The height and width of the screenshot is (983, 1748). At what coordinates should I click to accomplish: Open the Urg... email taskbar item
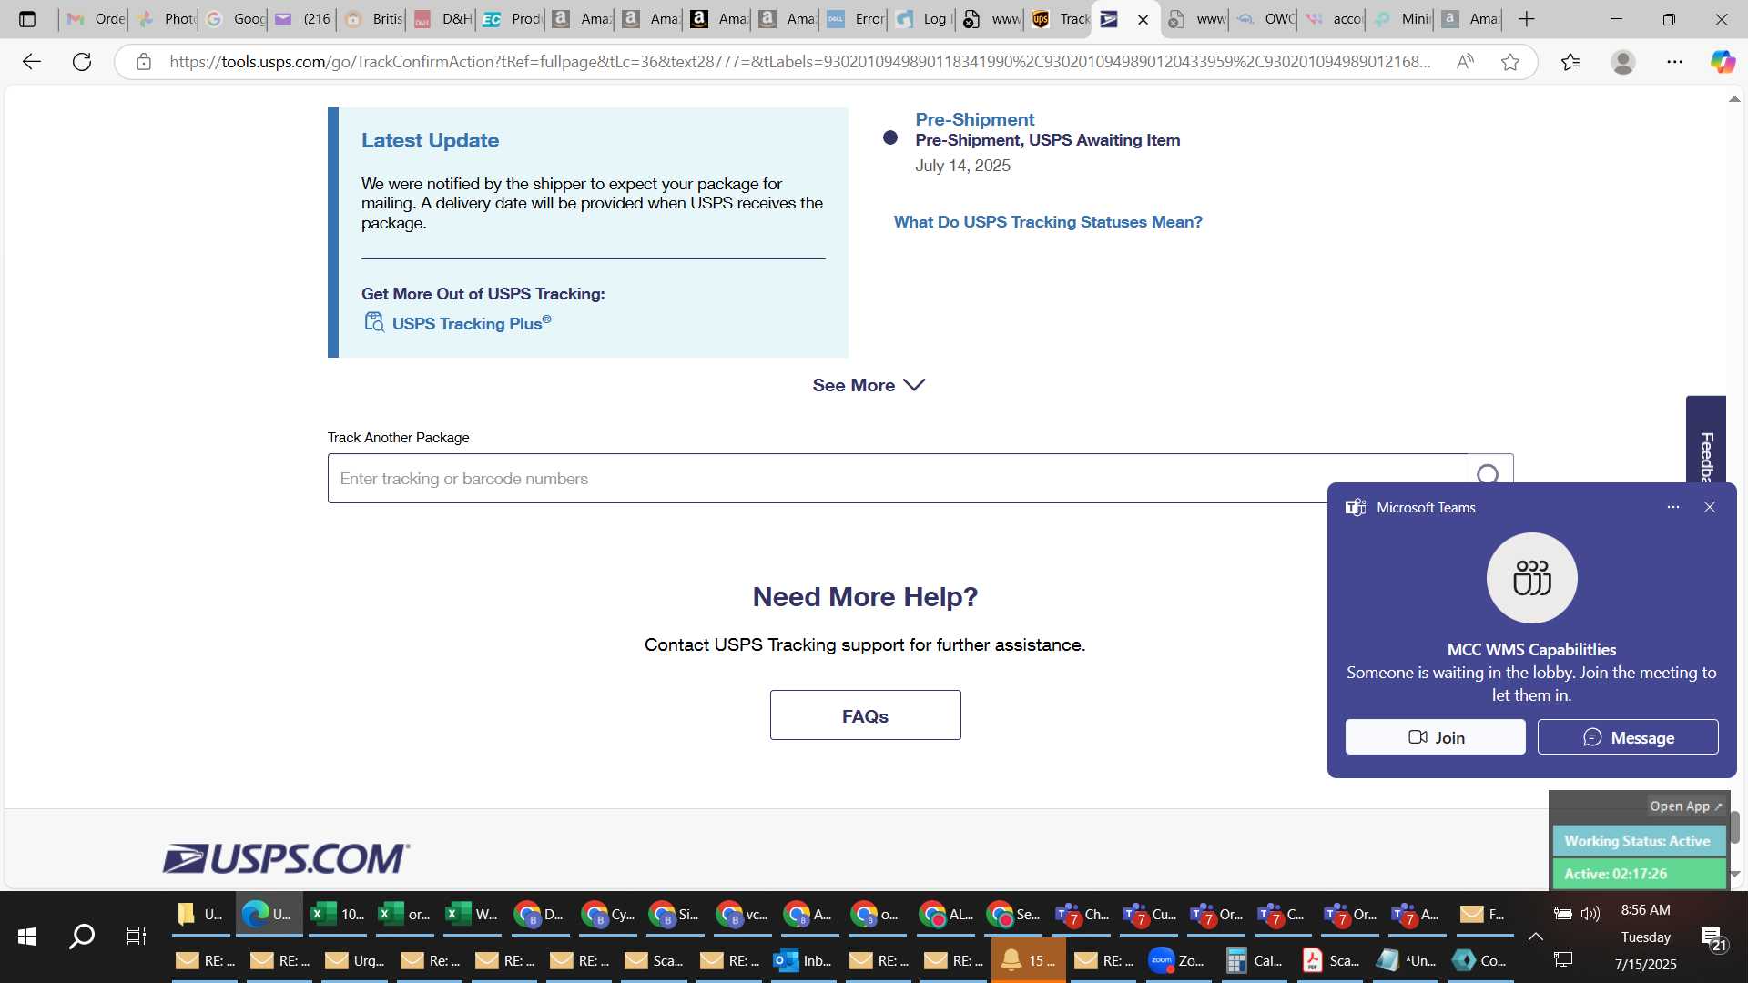pos(355,960)
